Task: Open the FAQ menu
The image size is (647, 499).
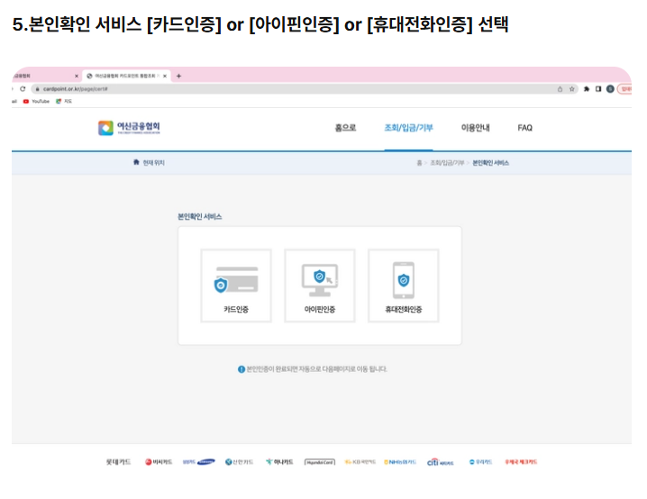Action: [x=524, y=128]
